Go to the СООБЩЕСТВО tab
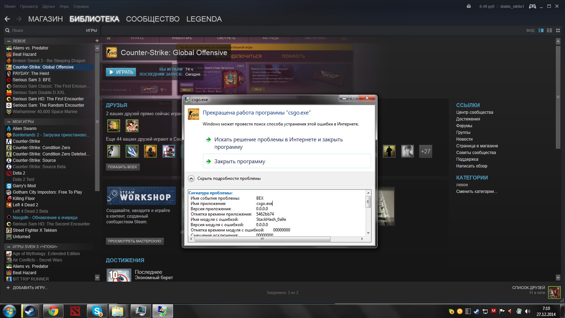This screenshot has width=565, height=318. click(153, 19)
